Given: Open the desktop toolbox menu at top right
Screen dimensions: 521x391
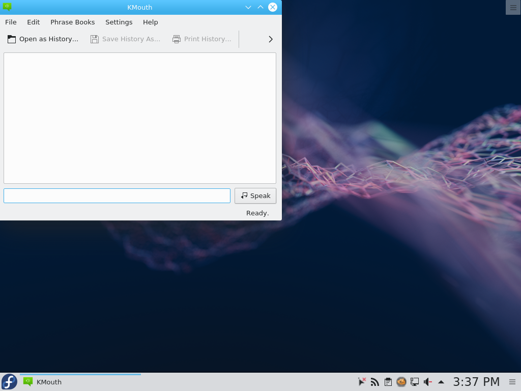Looking at the screenshot, I should [513, 7].
